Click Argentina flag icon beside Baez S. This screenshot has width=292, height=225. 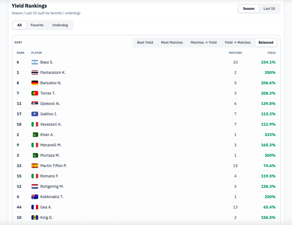(35, 62)
